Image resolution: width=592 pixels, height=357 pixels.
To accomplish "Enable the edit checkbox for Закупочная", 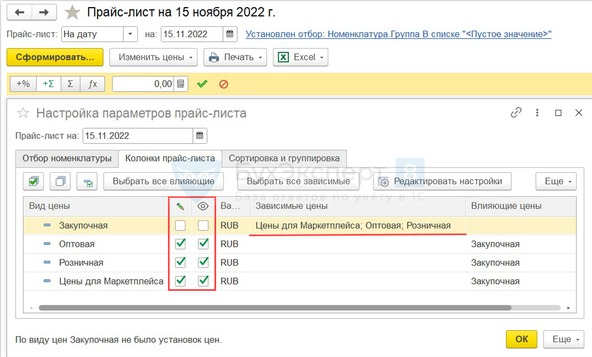I will [x=180, y=226].
